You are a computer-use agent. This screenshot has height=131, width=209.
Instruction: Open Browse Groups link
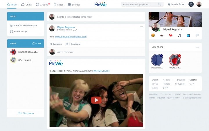[19, 31]
